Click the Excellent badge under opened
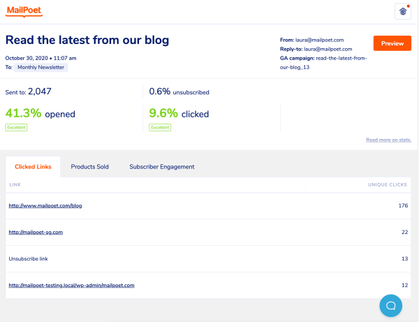419x322 pixels. [x=16, y=127]
